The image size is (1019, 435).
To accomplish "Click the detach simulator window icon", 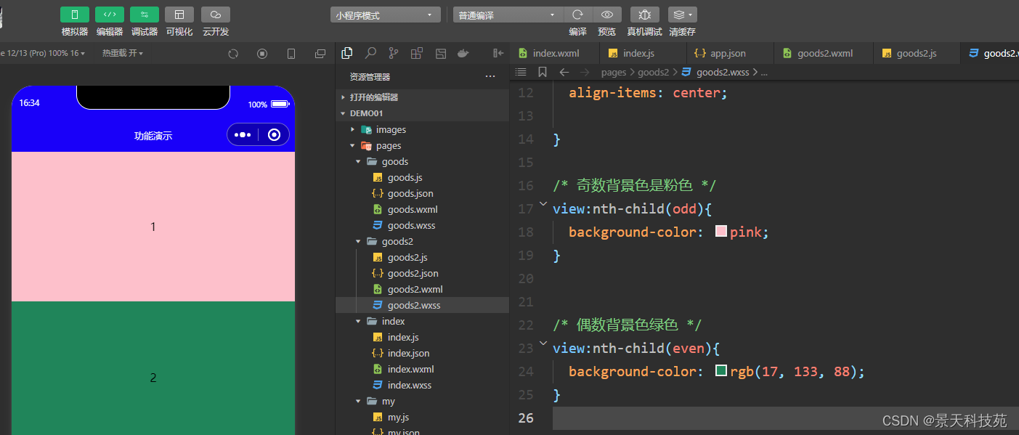I will click(320, 54).
